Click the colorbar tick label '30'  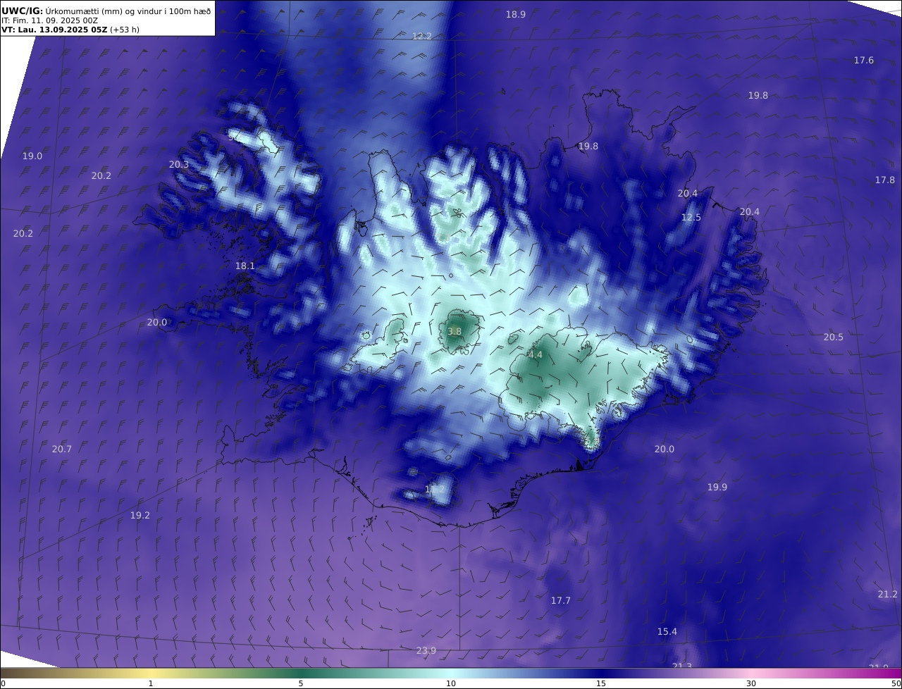pyautogui.click(x=751, y=683)
